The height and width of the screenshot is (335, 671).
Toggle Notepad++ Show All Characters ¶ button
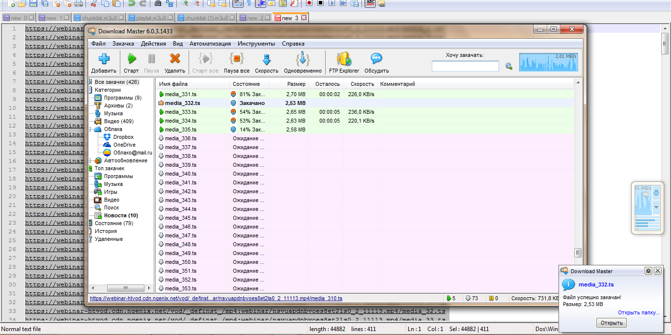coord(249,3)
